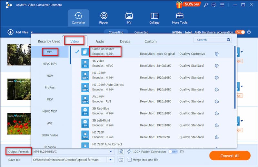Open the Ripper module
The width and height of the screenshot is (258, 167).
click(x=104, y=18)
